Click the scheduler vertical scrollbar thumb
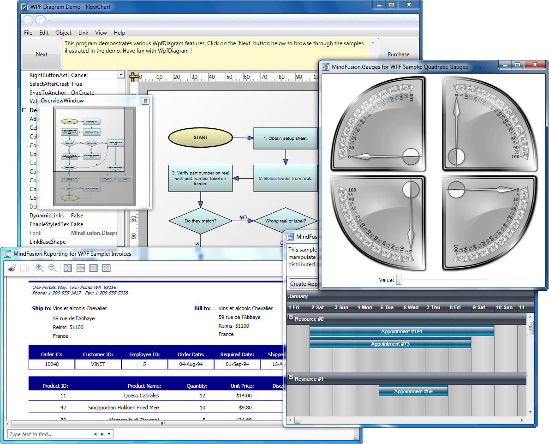This screenshot has height=444, width=549. [x=530, y=327]
